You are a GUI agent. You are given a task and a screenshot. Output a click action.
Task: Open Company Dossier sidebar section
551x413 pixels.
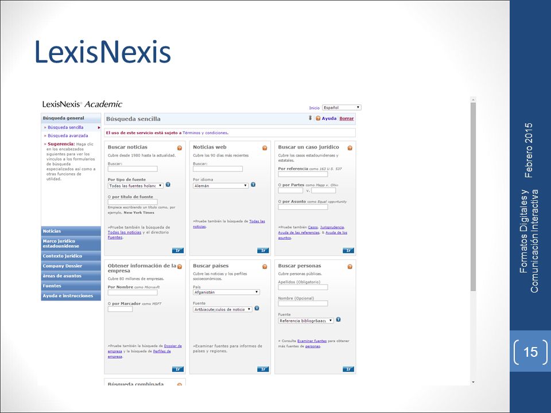(x=71, y=266)
